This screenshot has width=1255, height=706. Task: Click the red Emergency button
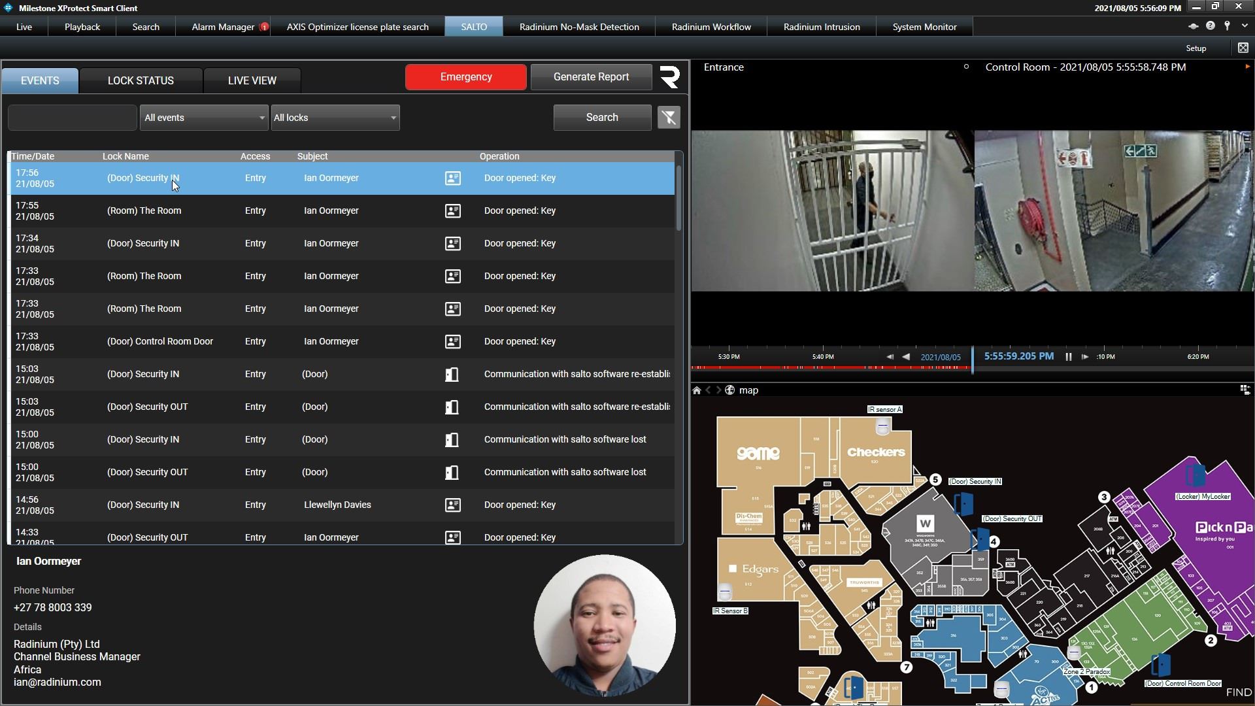[x=466, y=77]
